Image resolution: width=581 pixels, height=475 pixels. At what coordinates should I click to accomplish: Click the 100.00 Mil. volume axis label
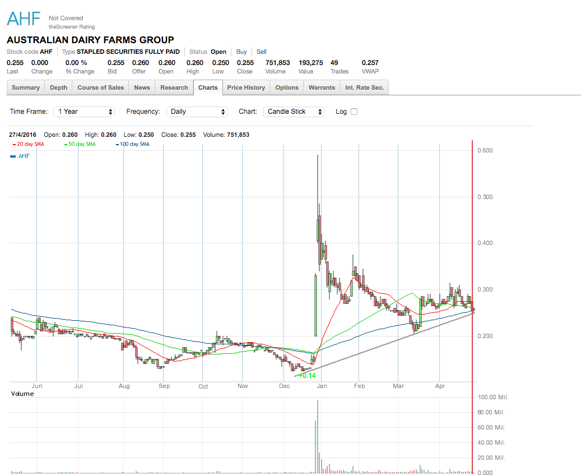click(493, 397)
